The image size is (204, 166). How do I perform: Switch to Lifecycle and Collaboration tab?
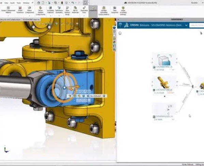(x=10, y=19)
